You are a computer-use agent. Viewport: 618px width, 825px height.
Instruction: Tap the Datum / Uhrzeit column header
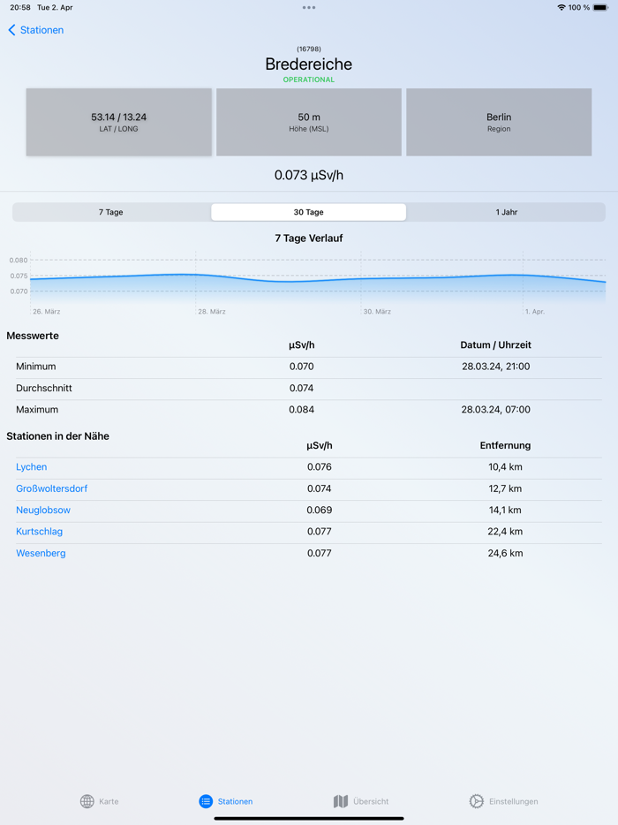[496, 345]
